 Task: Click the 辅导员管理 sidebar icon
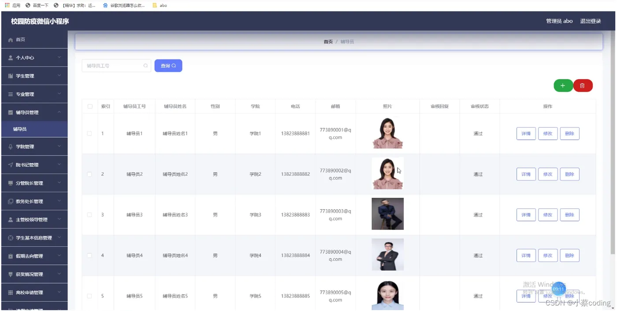coord(11,112)
